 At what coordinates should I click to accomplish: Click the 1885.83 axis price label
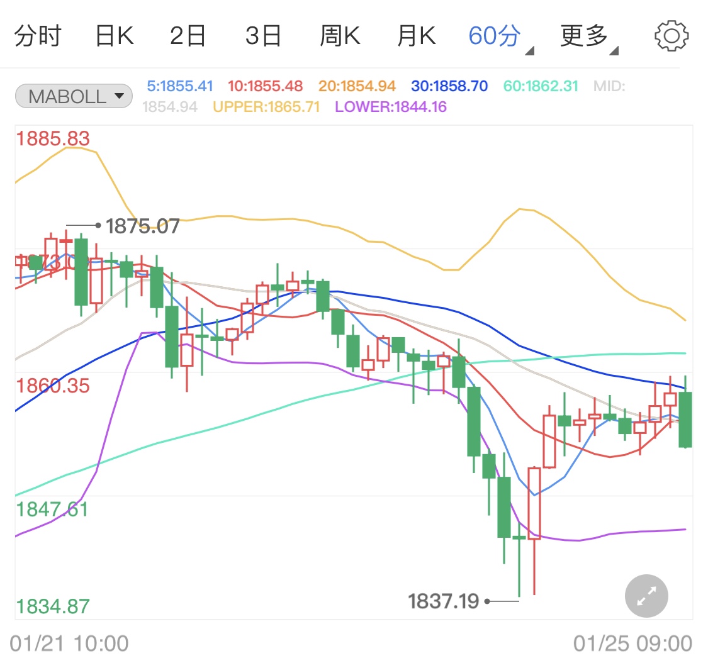[x=53, y=138]
